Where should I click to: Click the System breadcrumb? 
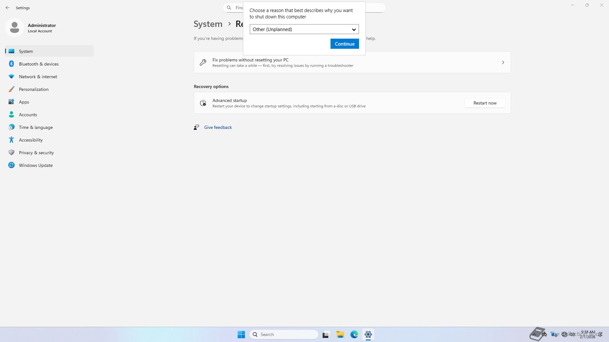pyautogui.click(x=208, y=24)
